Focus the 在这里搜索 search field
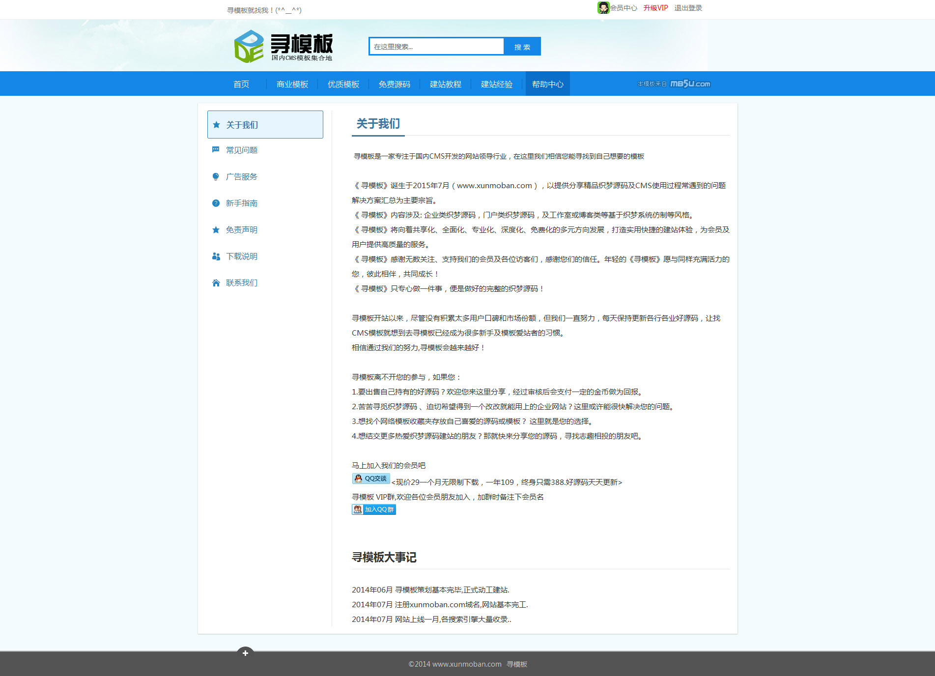The height and width of the screenshot is (676, 935). pos(436,47)
